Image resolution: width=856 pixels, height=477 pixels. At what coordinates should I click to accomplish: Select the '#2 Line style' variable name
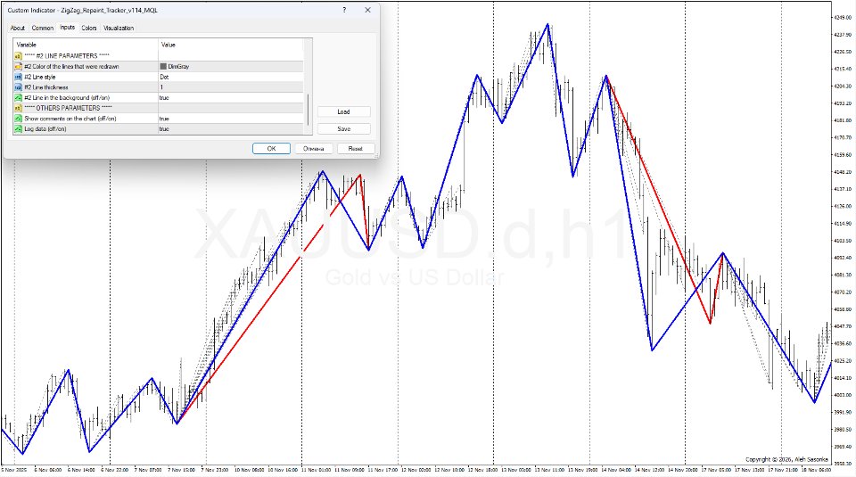[40, 77]
